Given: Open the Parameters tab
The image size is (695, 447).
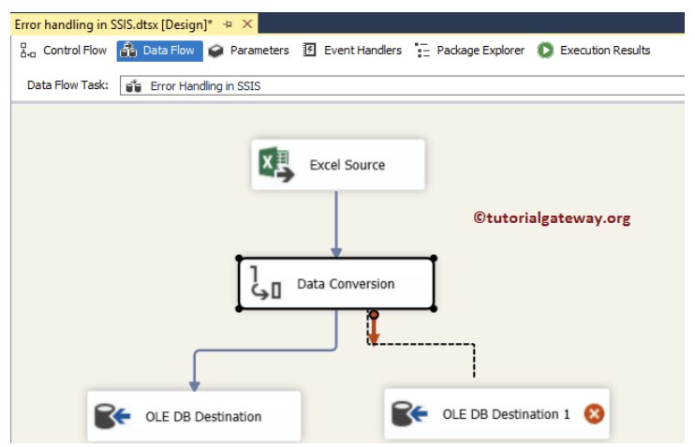Looking at the screenshot, I should point(249,51).
